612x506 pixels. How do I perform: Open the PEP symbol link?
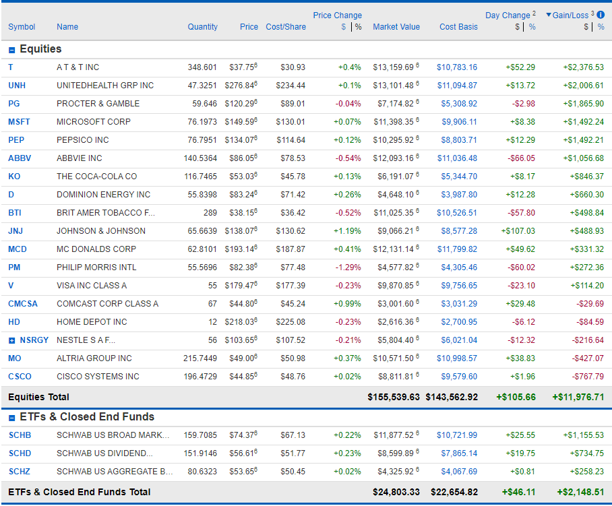pyautogui.click(x=16, y=140)
